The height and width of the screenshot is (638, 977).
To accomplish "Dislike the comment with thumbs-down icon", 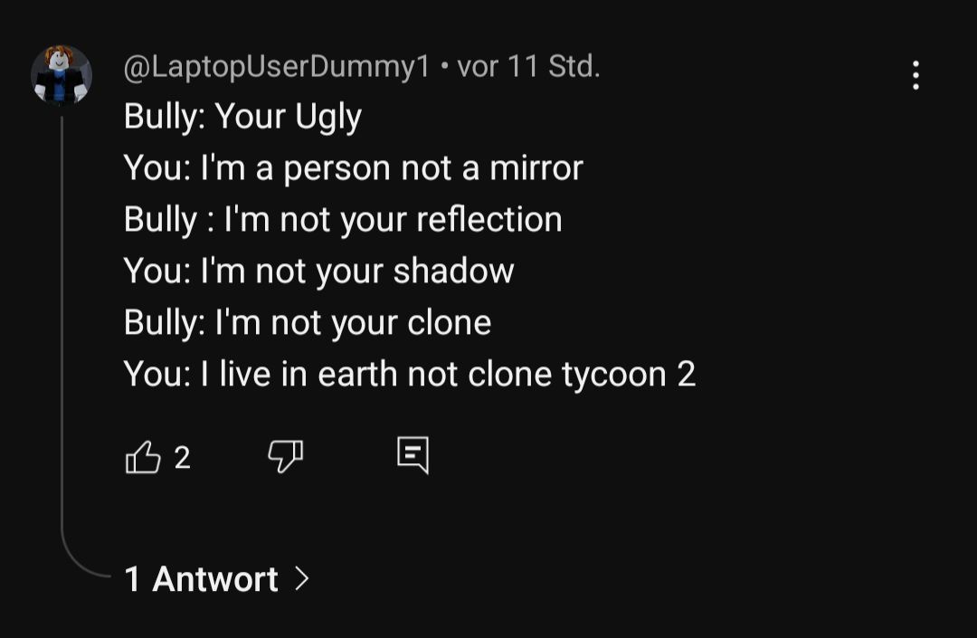I will coord(285,457).
